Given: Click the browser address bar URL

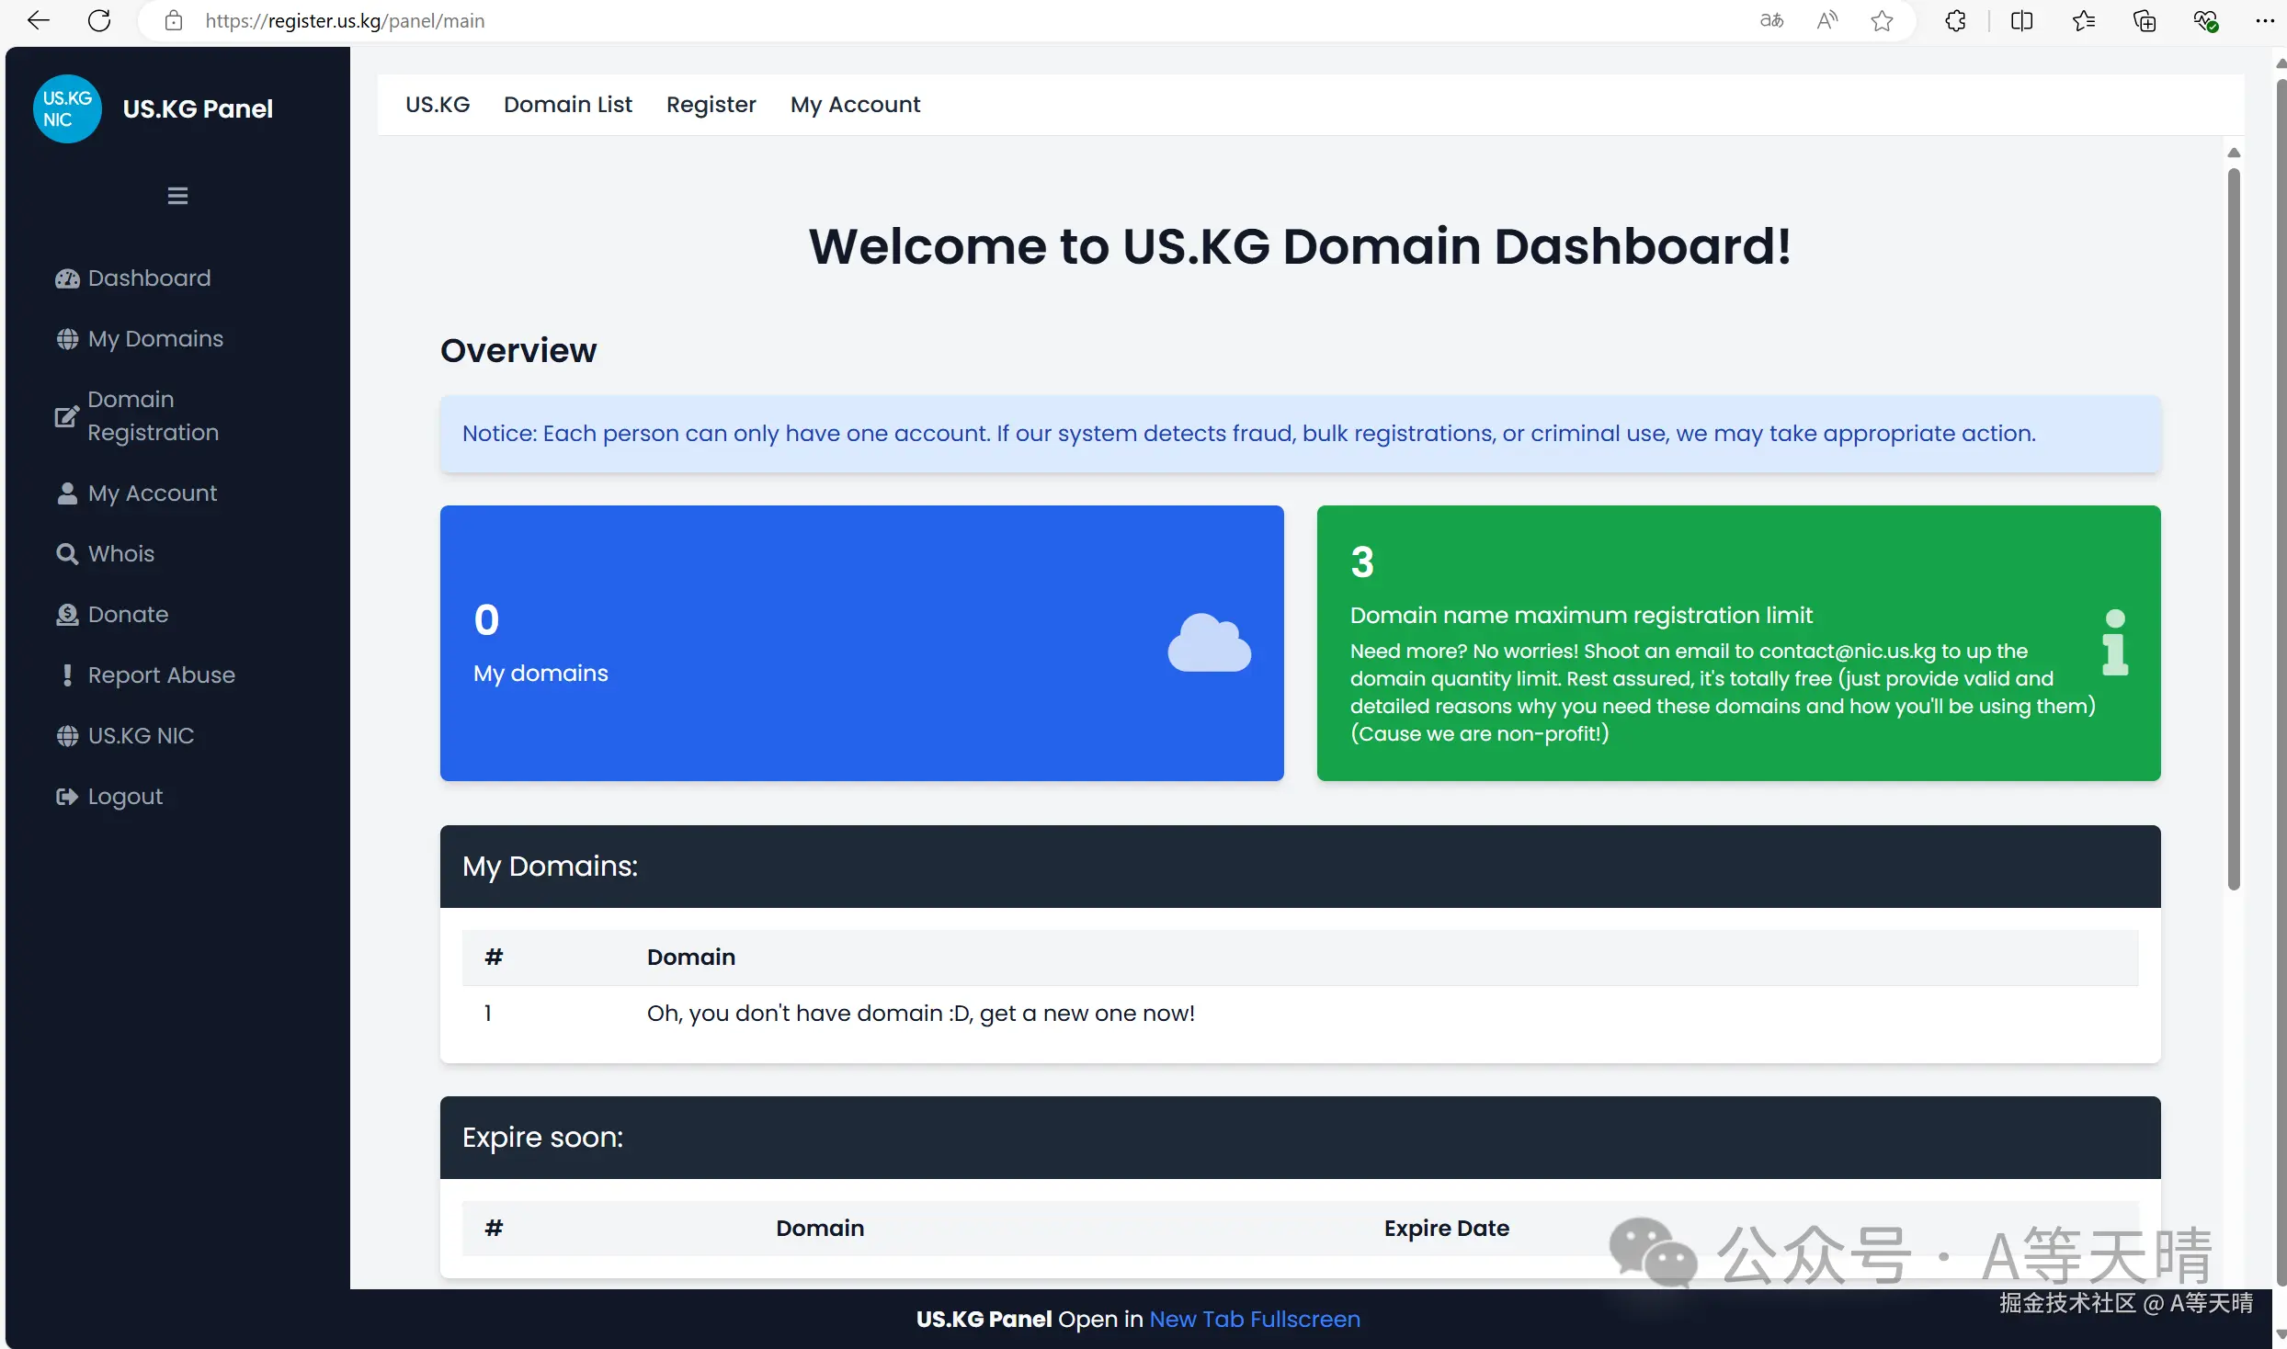Looking at the screenshot, I should [x=345, y=20].
